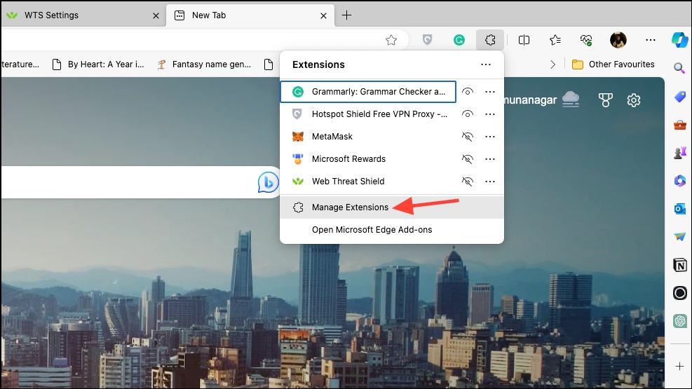This screenshot has height=389, width=692.
Task: Open Copilot sidebar icon
Action: (x=679, y=40)
